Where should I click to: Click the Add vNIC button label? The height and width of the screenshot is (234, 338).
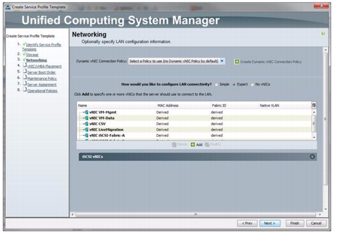(x=199, y=145)
